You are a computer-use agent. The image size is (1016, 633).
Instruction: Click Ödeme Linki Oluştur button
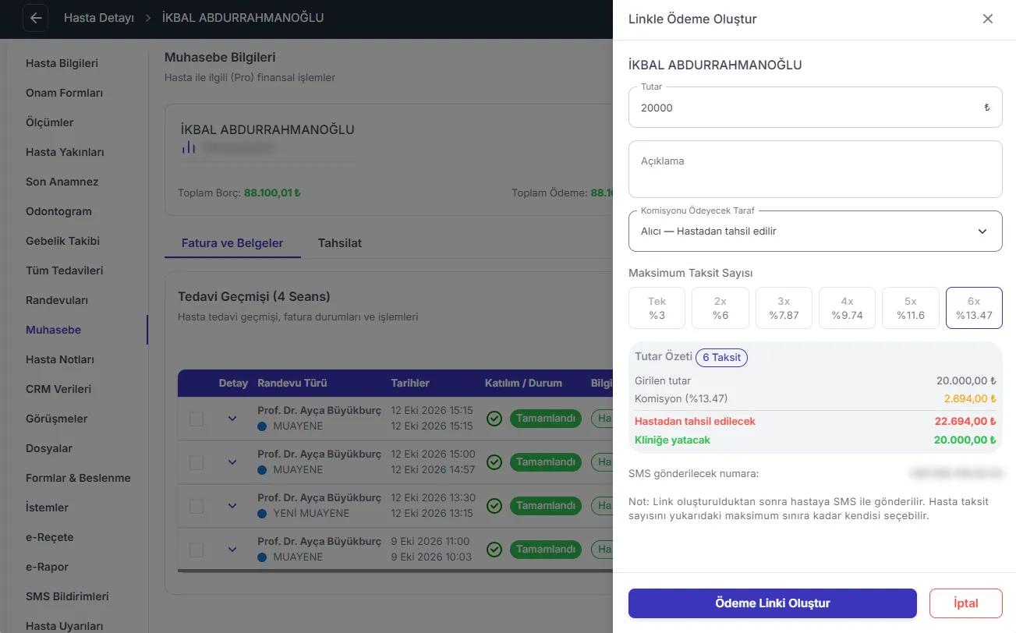773,603
